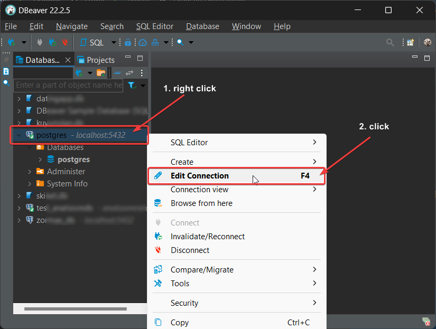Maximize the Database Navigator panel
The image size is (436, 329).
click(x=140, y=58)
